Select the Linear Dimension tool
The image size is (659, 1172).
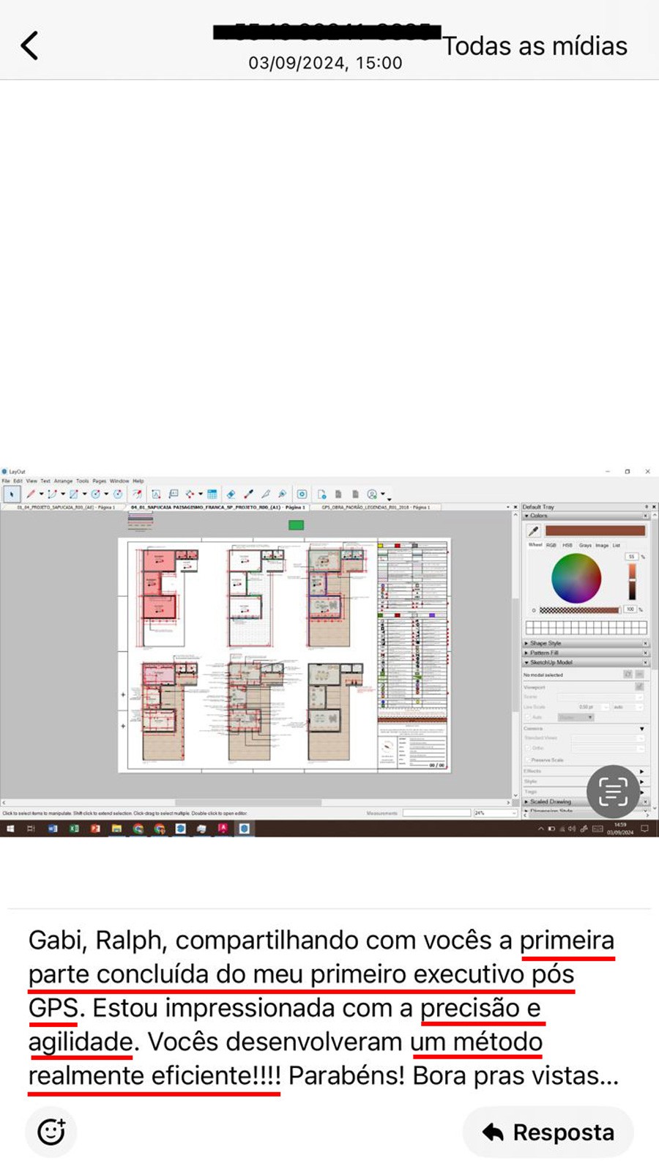pyautogui.click(x=190, y=494)
